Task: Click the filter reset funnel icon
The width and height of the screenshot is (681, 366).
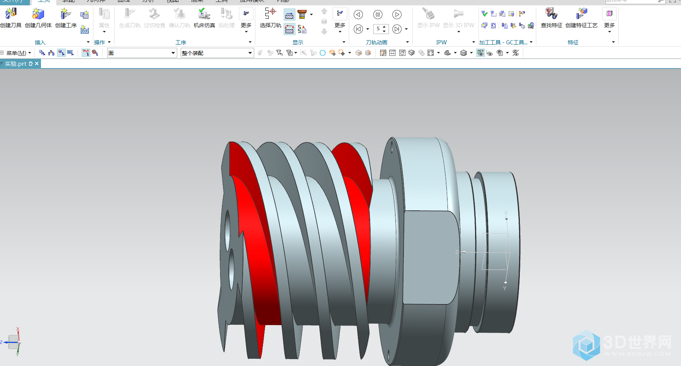Action: 279,53
